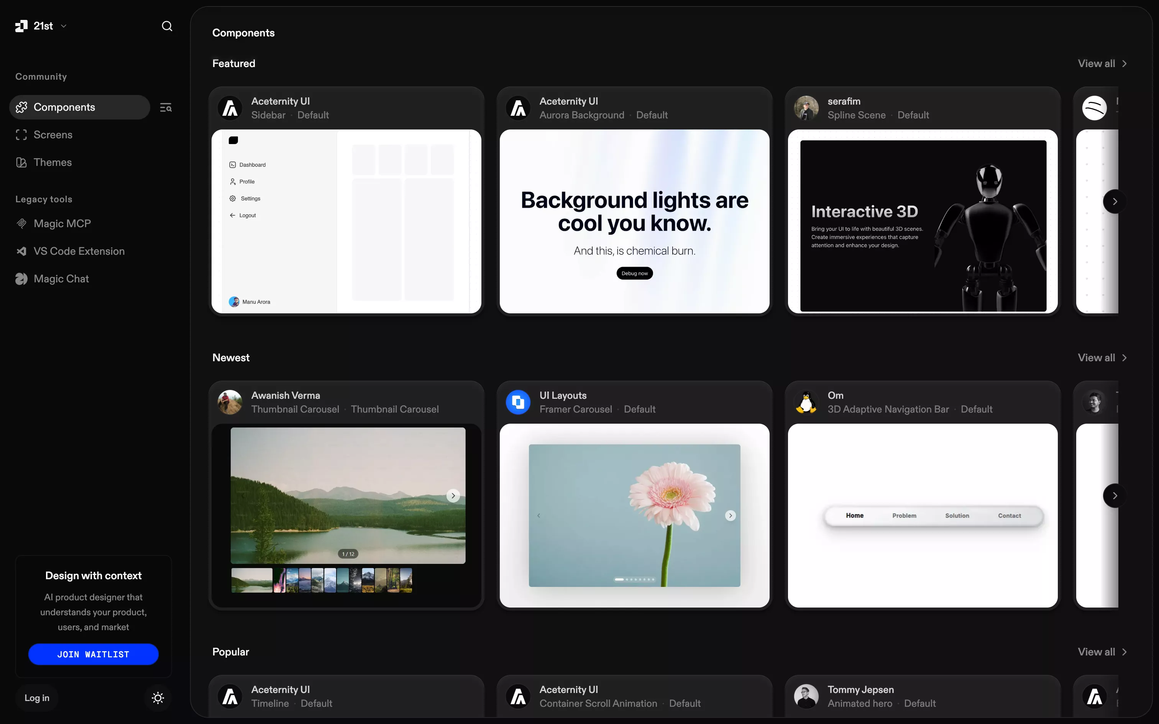Image resolution: width=1159 pixels, height=724 pixels.
Task: Click the Framer Carousel pagination dots
Action: click(x=634, y=579)
